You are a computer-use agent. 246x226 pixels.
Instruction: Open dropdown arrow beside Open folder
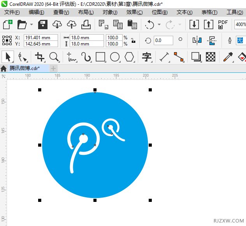coord(32,25)
